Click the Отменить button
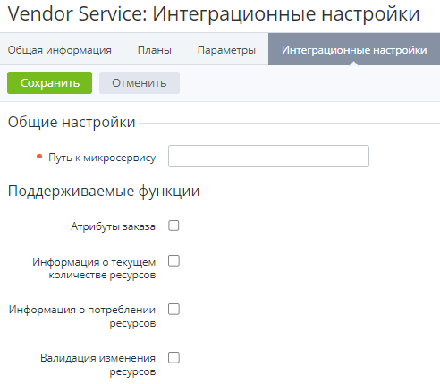Viewport: 440px width, 384px height. tap(140, 82)
